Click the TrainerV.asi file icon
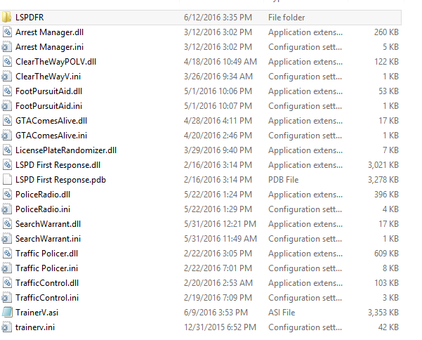Viewport: 422px width, 340px height. (7, 313)
